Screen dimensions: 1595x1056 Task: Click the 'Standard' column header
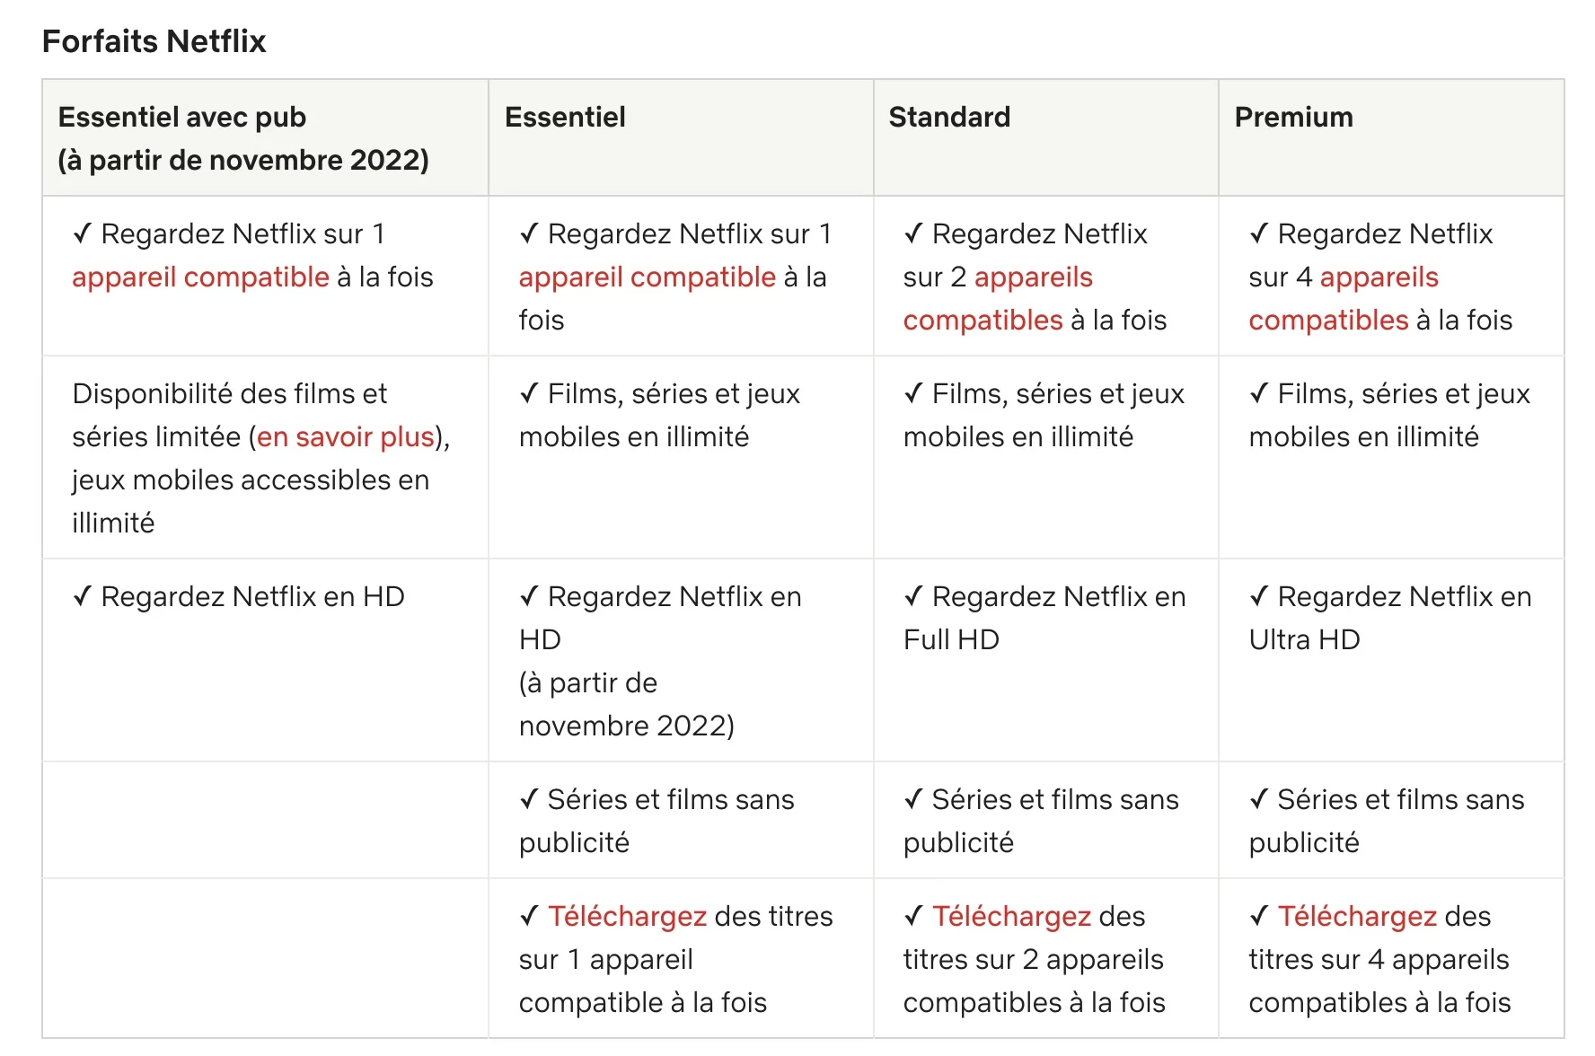949,118
